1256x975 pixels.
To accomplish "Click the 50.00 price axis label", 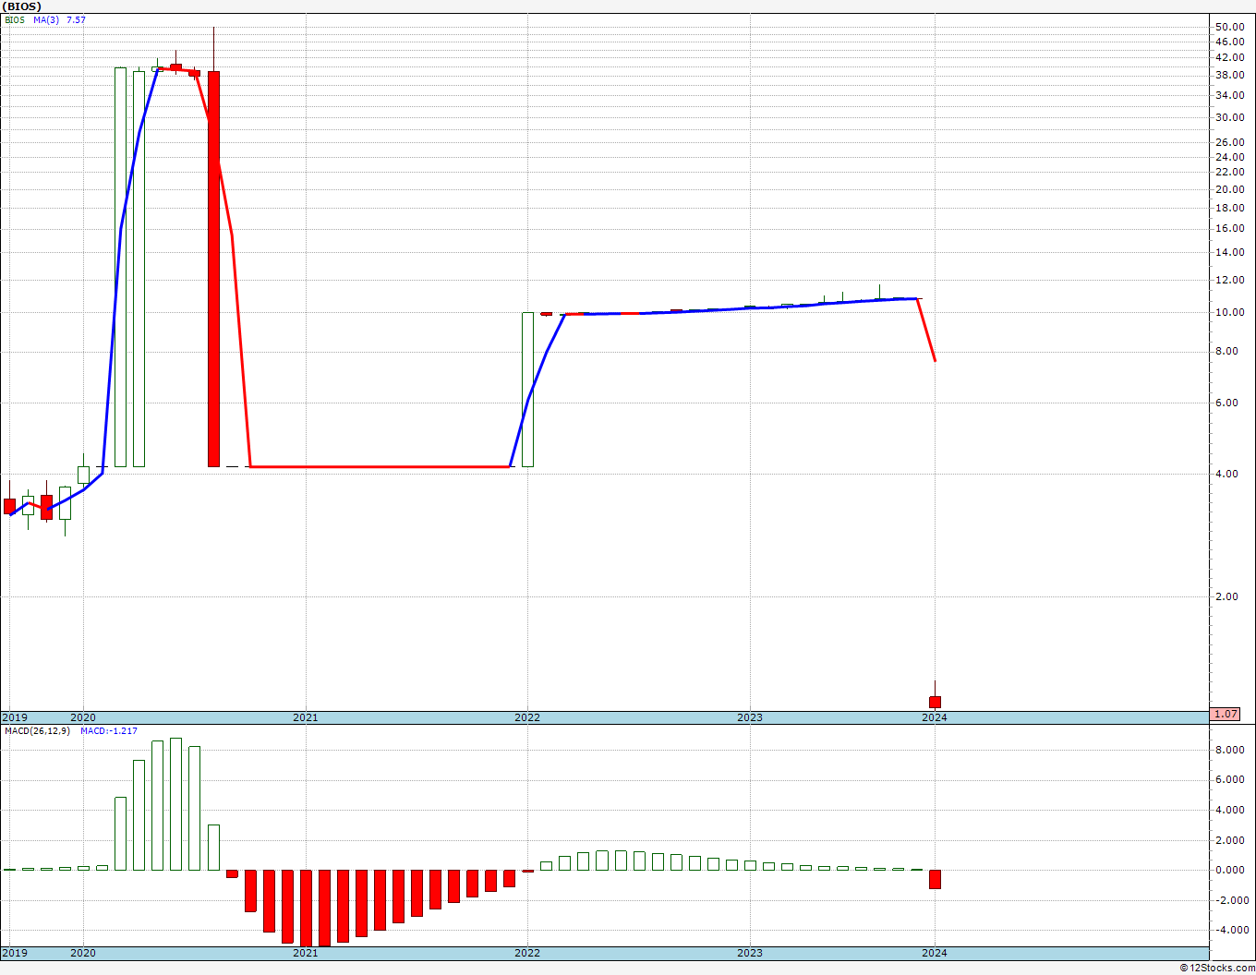I will click(x=1229, y=27).
